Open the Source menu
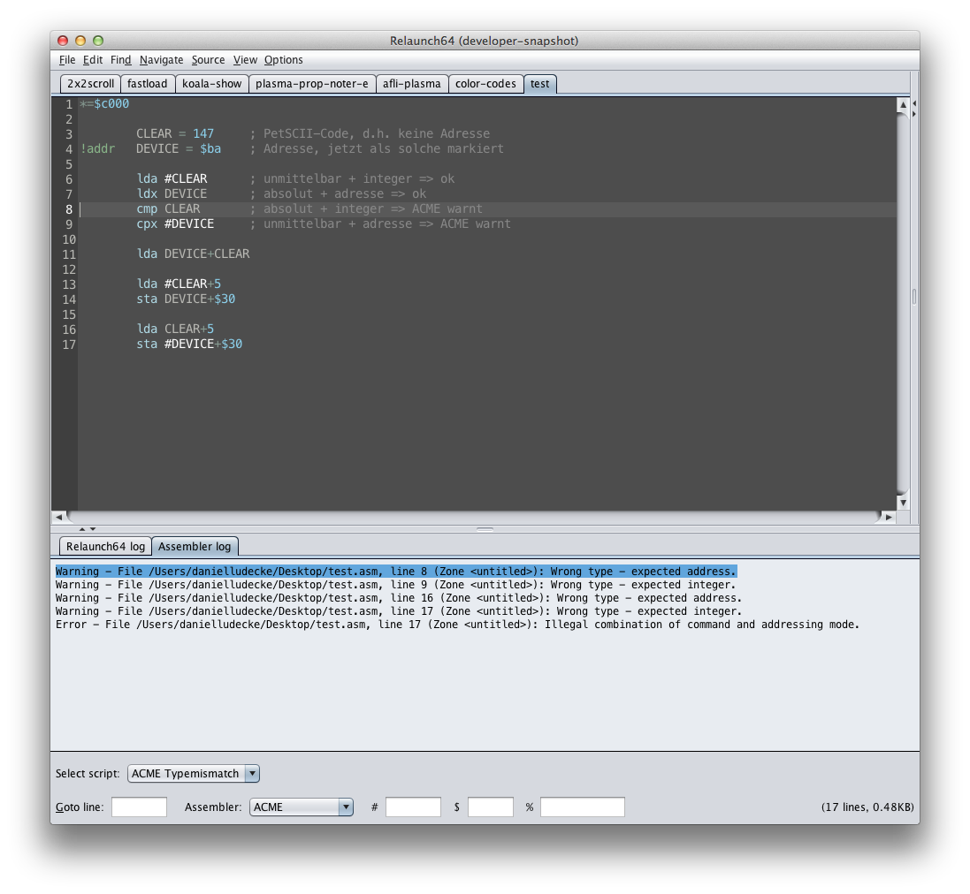The image size is (970, 894). [208, 60]
